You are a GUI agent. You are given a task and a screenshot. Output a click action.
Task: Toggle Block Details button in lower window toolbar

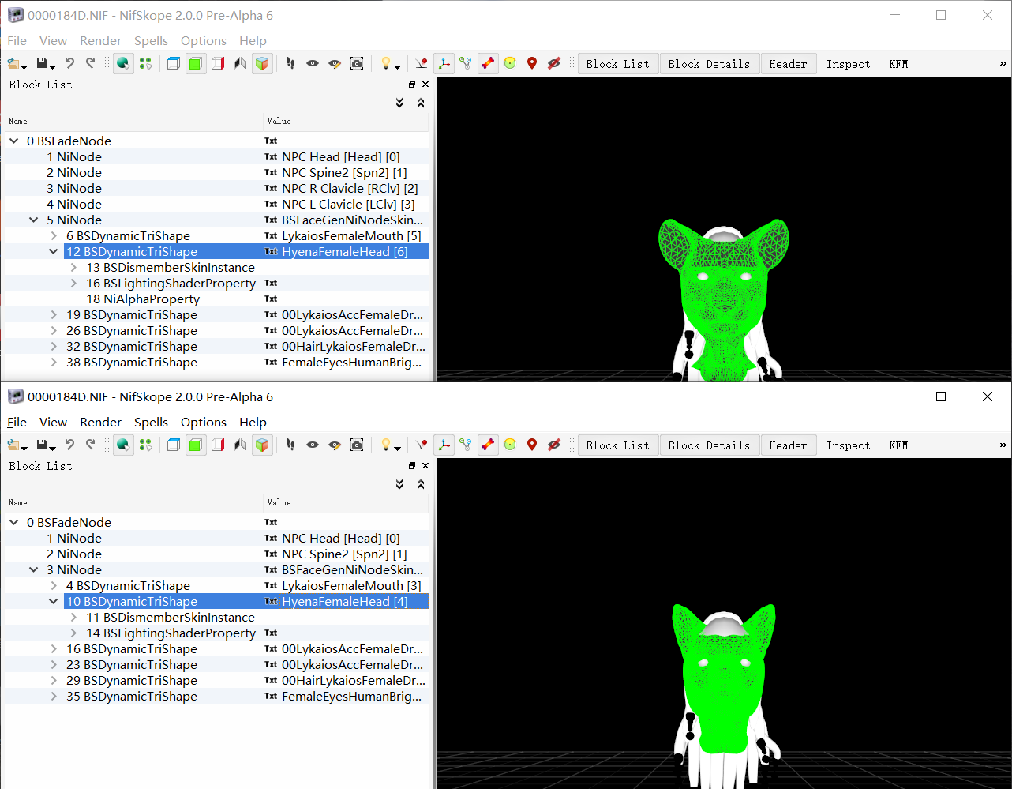pos(709,445)
